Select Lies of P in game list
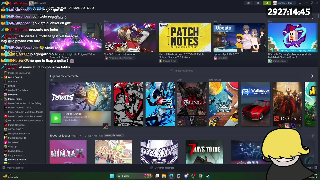Image resolution: width=320 pixels, height=180 pixels. pyautogui.click(x=12, y=82)
